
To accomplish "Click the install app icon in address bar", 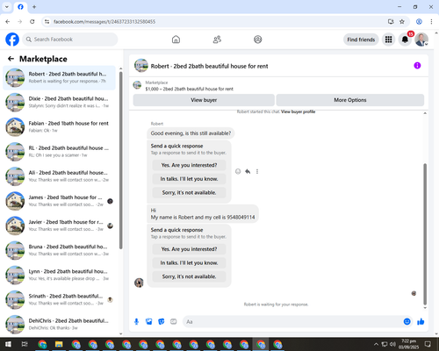I will [391, 22].
